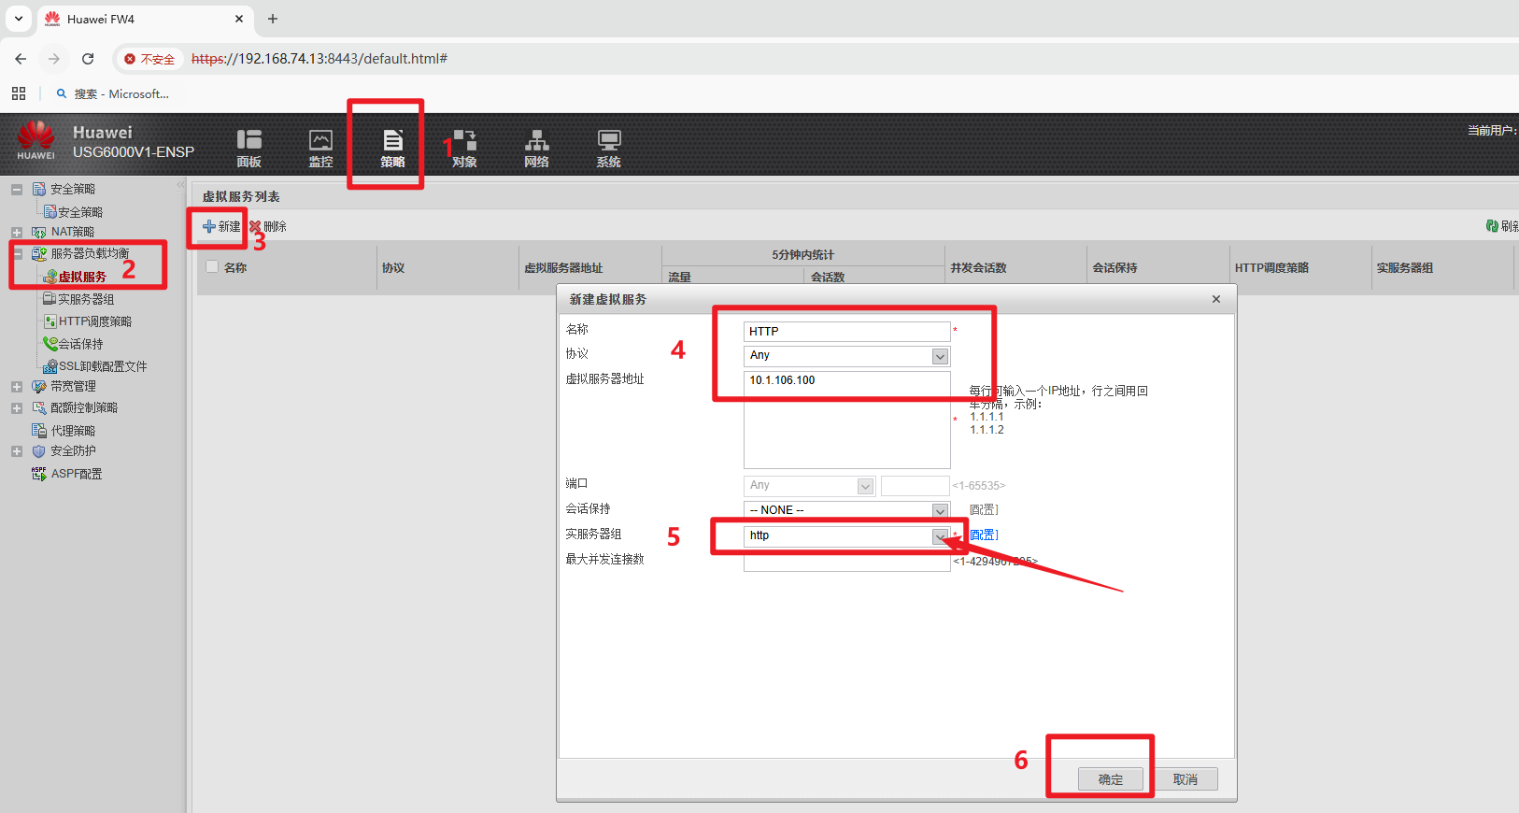Open the 面板 dashboard icon
Screen dimensions: 1519x813
pos(248,147)
